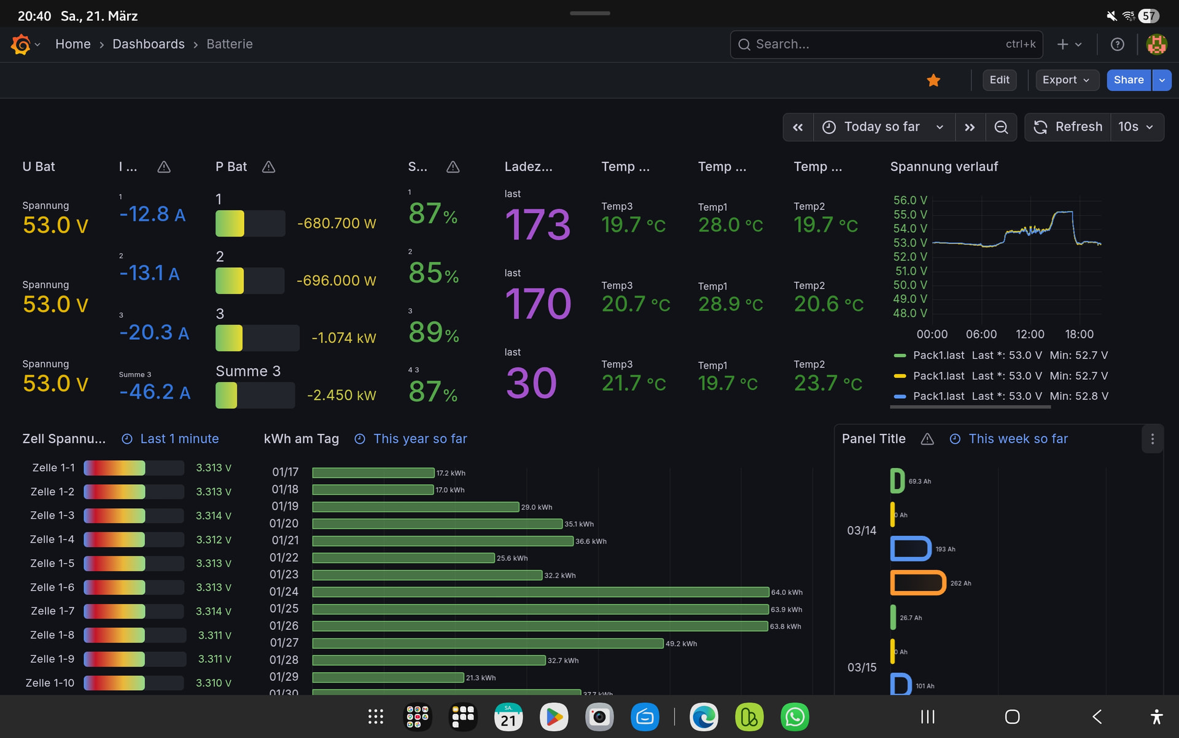Click the Edit button
This screenshot has width=1179, height=738.
(x=999, y=80)
